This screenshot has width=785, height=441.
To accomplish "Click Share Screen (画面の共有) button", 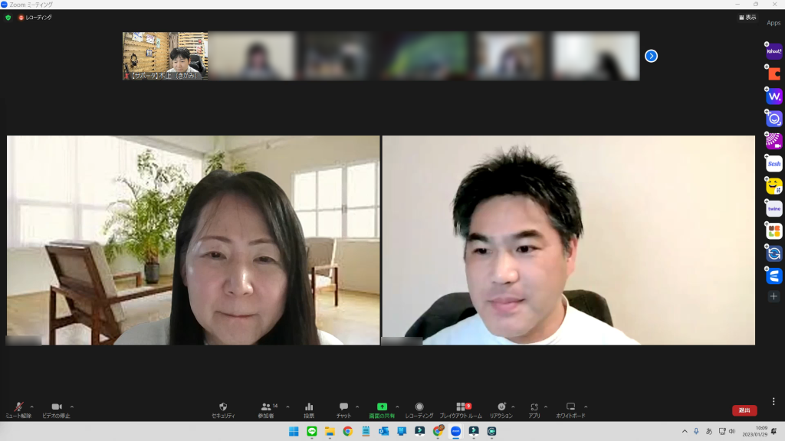I will click(x=382, y=410).
